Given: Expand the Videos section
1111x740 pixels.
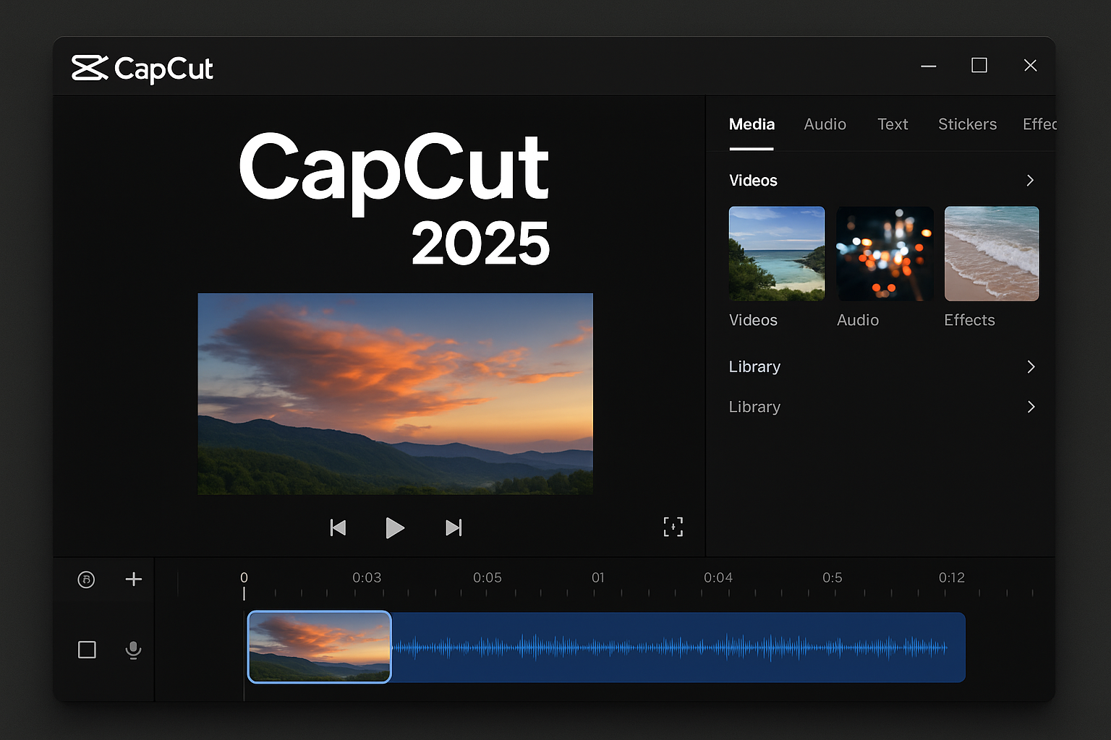Looking at the screenshot, I should tap(1031, 180).
